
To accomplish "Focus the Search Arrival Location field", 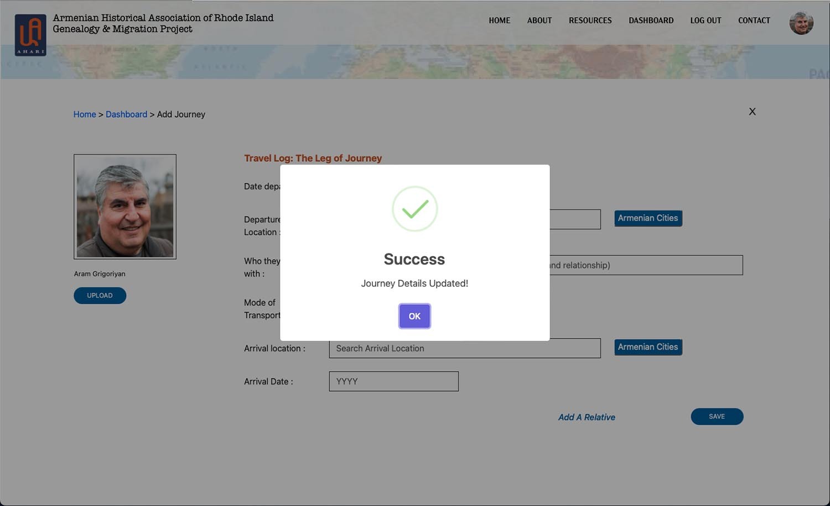I will (x=464, y=349).
